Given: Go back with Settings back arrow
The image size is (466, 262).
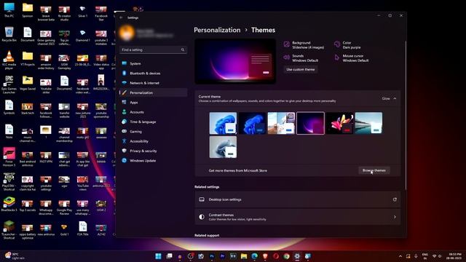Looking at the screenshot, I should click(x=121, y=17).
